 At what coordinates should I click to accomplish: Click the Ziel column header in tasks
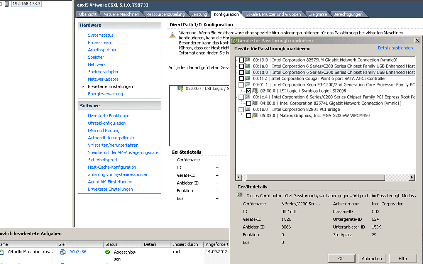pos(80,244)
